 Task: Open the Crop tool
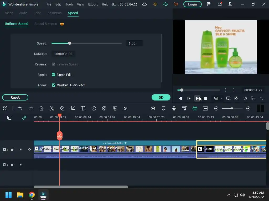click(73, 108)
